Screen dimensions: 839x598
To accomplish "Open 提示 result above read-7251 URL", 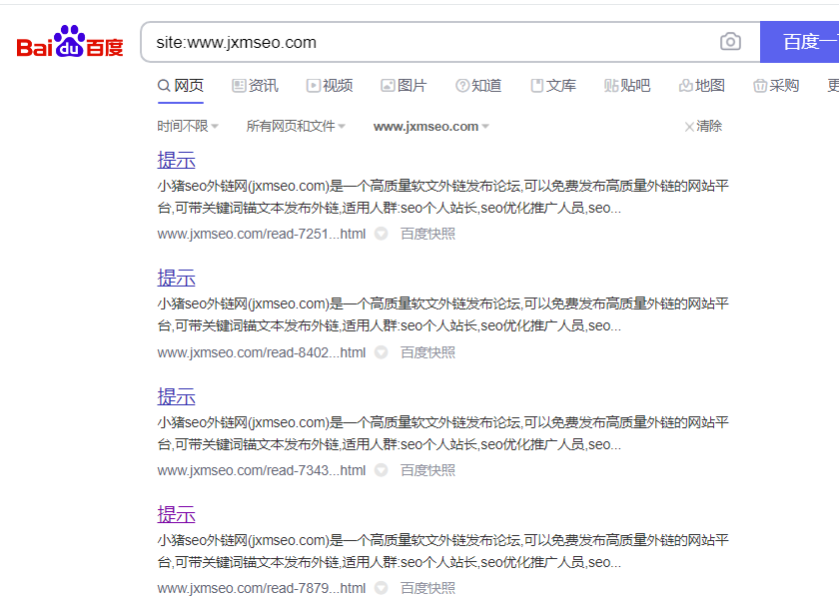I will tap(176, 160).
